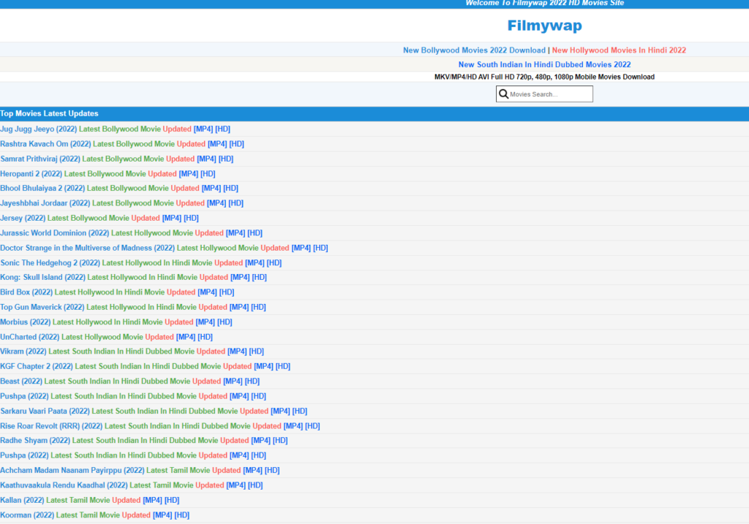This screenshot has height=524, width=749.
Task: Open Rashtra Kavach Om (2022) movie link
Action: point(122,144)
